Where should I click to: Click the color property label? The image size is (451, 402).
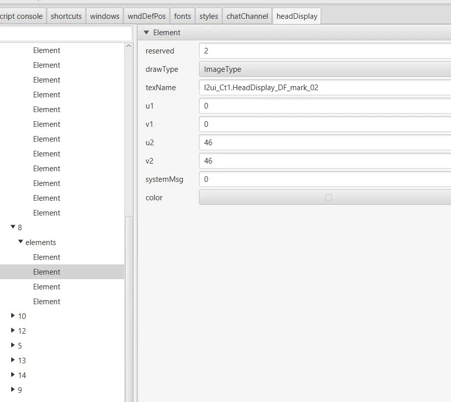click(x=154, y=198)
